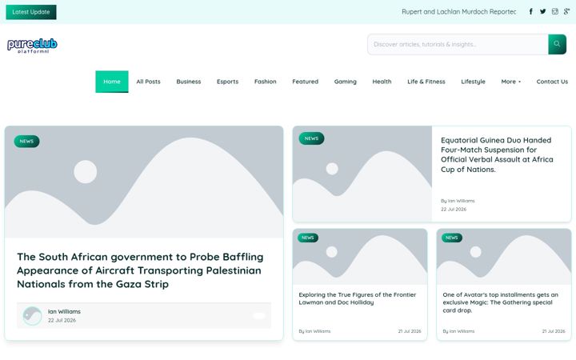Open Avatar Magic: The Gathering article thumbnail
Viewport: 576px width, 360px height.
504,257
